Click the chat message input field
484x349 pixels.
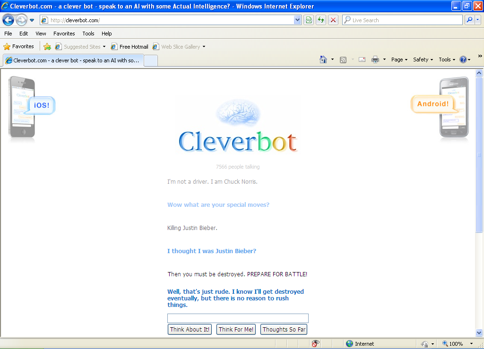click(x=238, y=318)
